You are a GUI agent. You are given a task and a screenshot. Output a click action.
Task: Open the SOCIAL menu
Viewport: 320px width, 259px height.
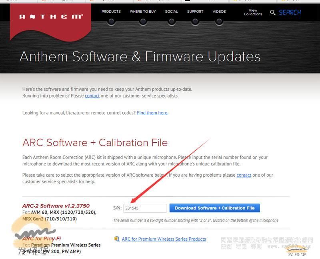(x=171, y=12)
